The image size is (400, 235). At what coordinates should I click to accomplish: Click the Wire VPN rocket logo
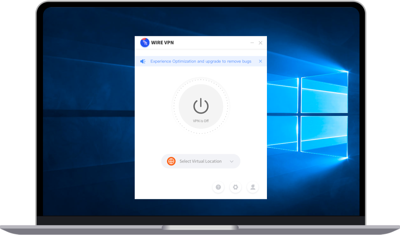tap(145, 43)
